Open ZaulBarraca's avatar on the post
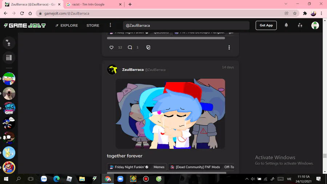 tap(112, 70)
